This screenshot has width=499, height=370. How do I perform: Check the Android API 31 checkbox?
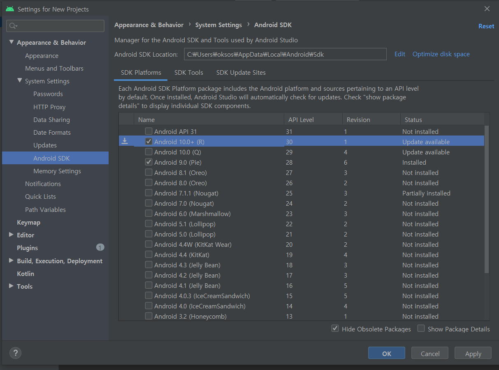pos(149,131)
